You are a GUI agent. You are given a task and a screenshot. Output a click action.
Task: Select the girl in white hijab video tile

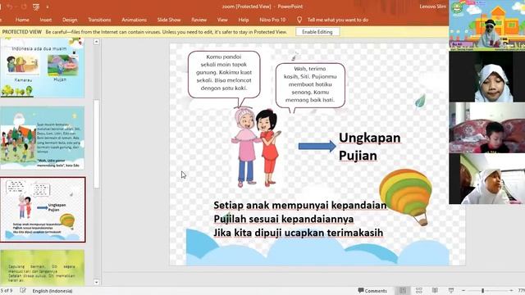pyautogui.click(x=486, y=76)
